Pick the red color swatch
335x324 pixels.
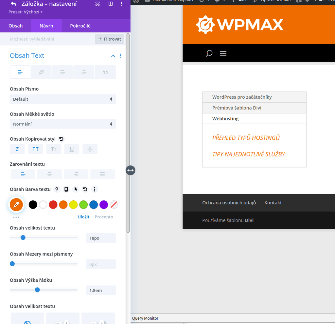(x=53, y=205)
